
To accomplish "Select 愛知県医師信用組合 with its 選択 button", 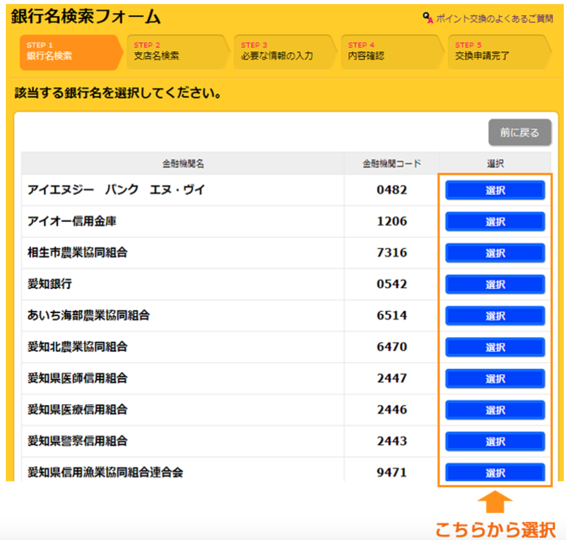I will (x=495, y=379).
